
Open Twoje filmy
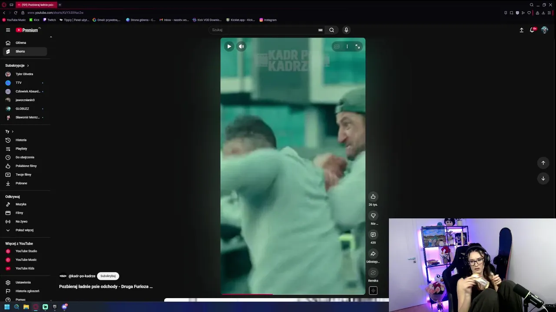[x=25, y=175]
